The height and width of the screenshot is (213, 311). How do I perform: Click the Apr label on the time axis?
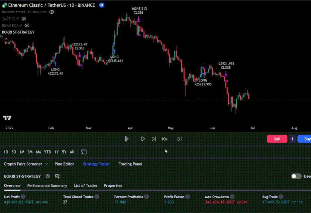point(130,128)
